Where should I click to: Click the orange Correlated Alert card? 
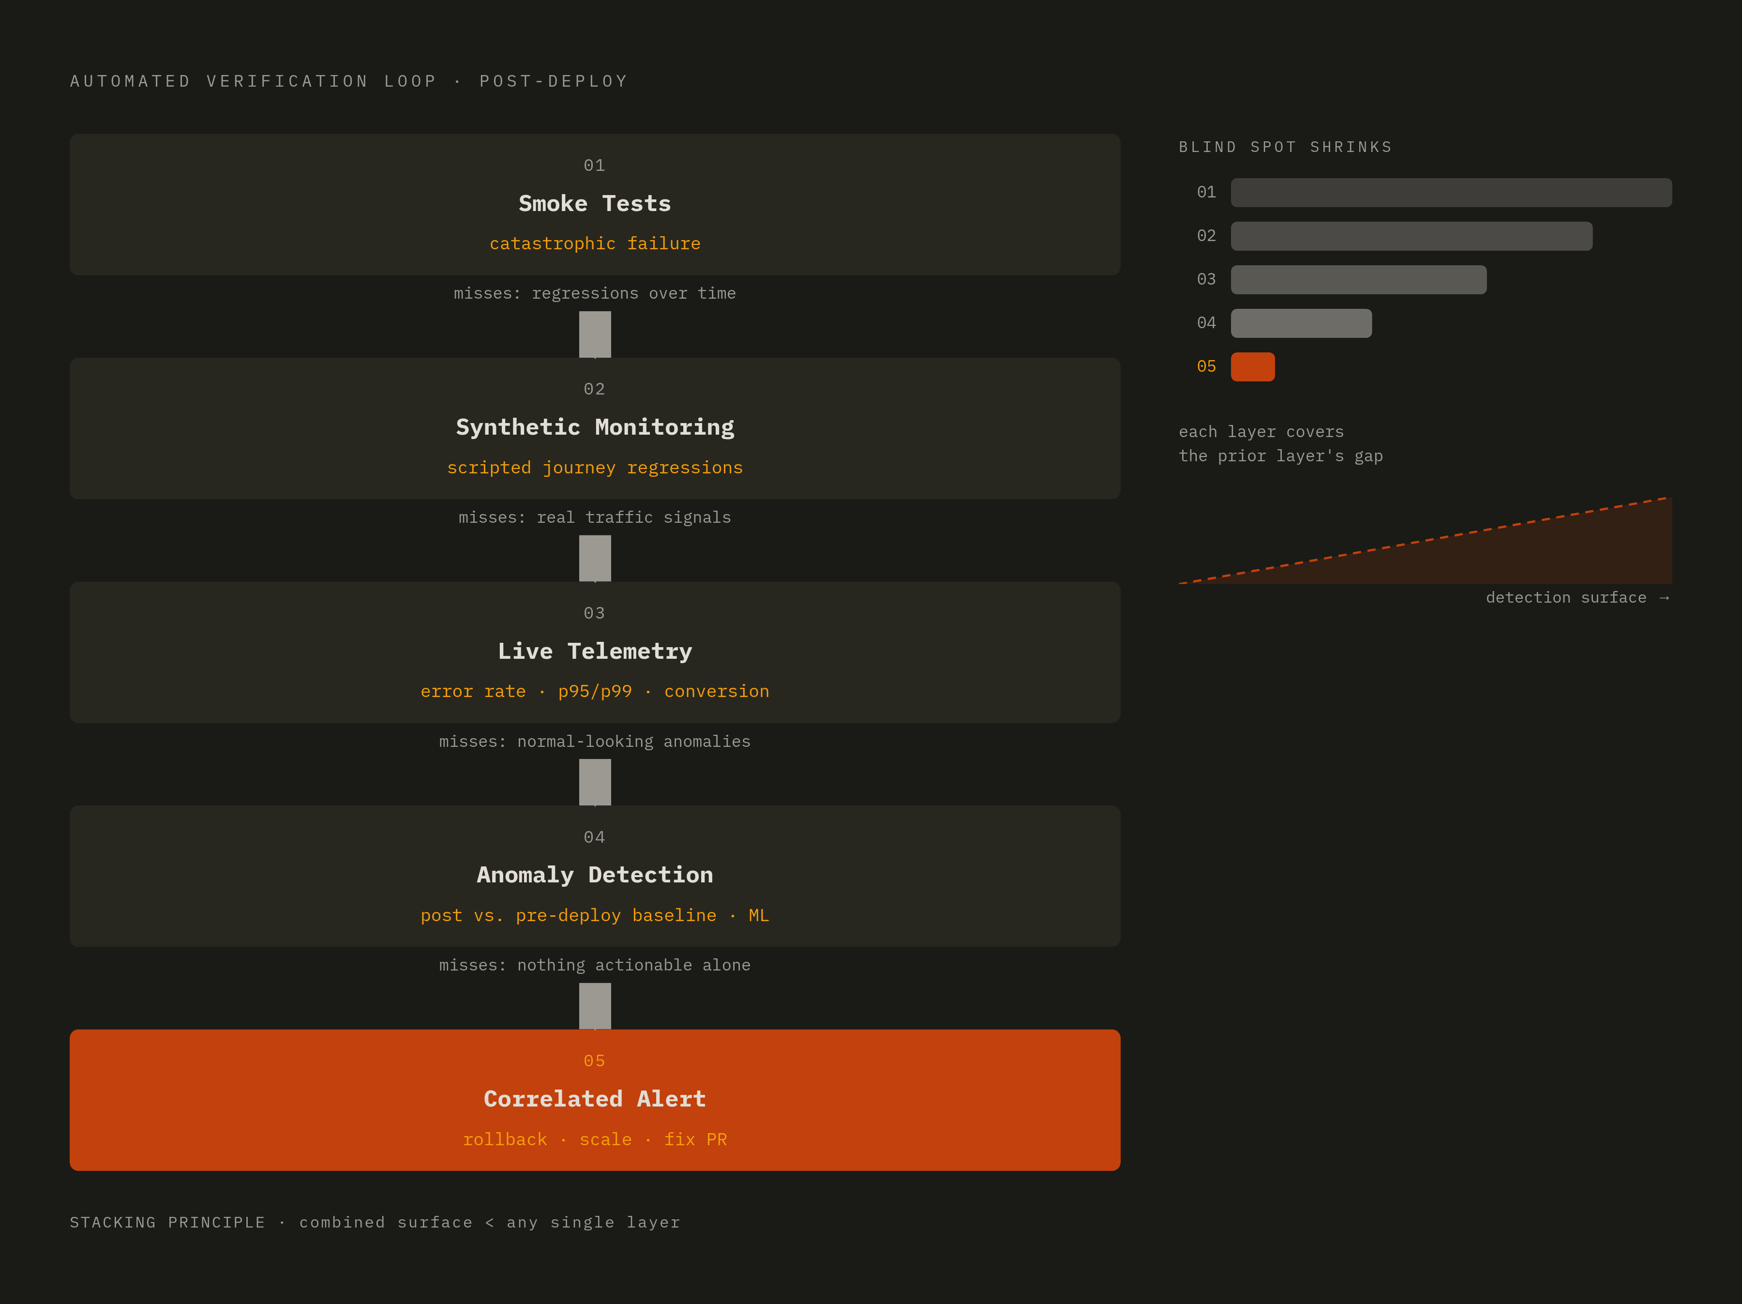[595, 1099]
